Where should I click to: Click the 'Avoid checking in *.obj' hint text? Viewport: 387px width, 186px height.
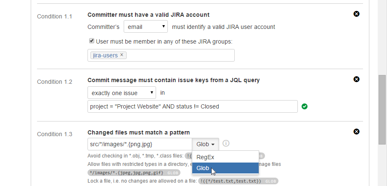135,156
